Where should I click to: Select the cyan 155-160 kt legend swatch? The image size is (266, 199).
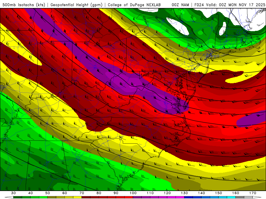pyautogui.click(x=231, y=197)
